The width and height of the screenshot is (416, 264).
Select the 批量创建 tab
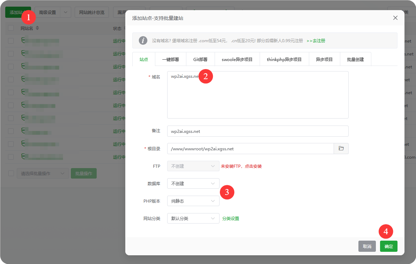click(x=355, y=59)
